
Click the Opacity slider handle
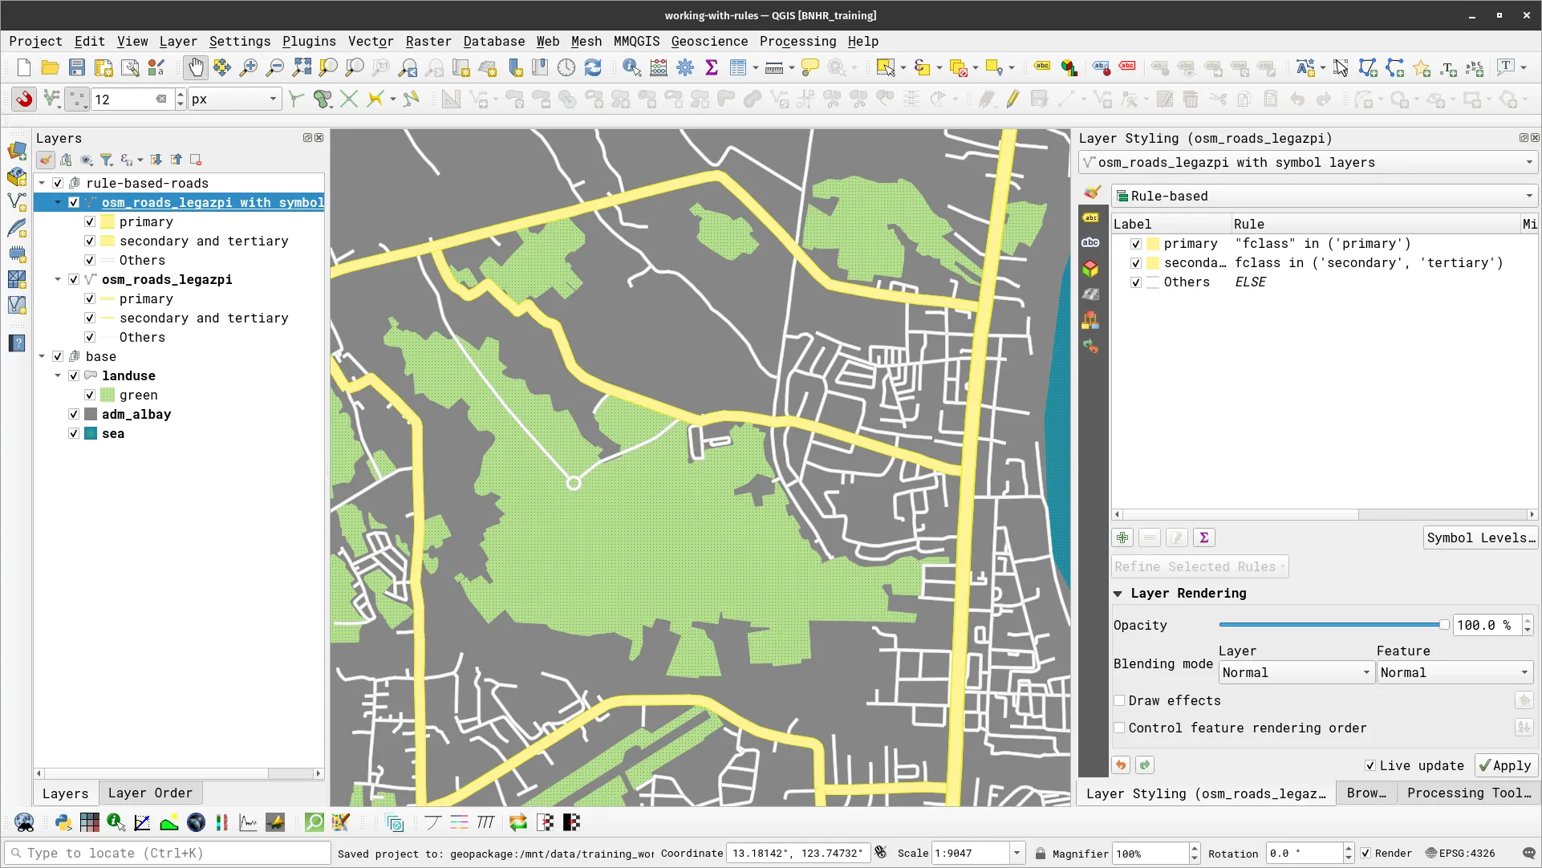1444,625
